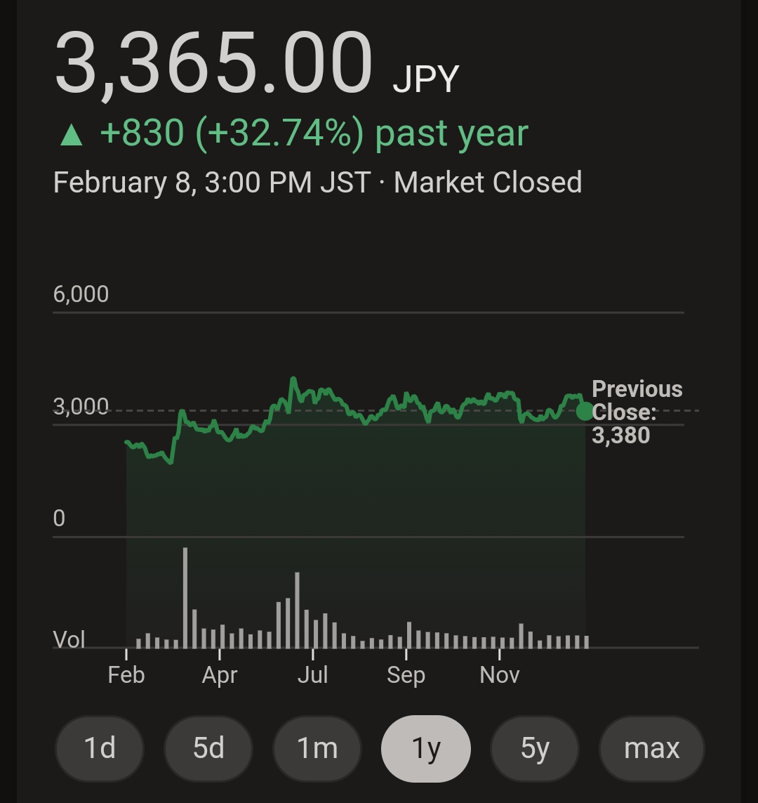Click the Sep axis tick label
This screenshot has height=803, width=758.
click(x=406, y=675)
